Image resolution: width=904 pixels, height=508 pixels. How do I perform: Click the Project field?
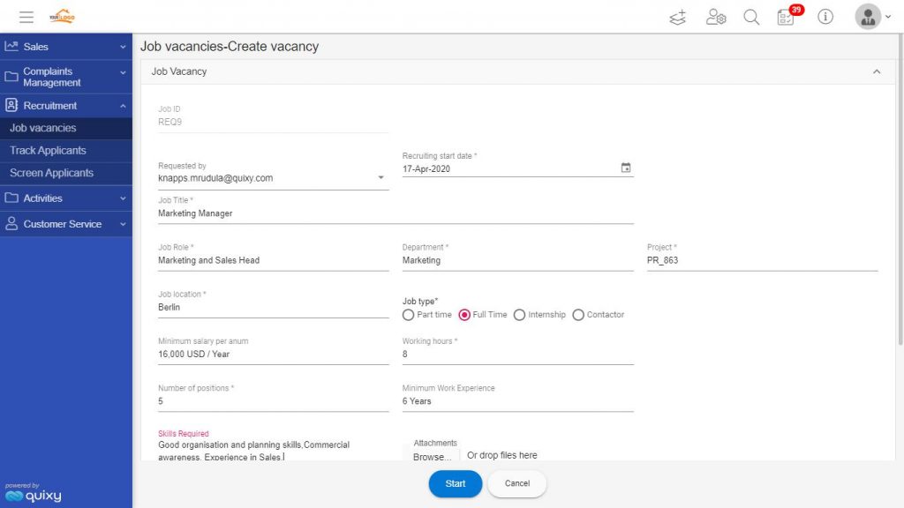762,260
